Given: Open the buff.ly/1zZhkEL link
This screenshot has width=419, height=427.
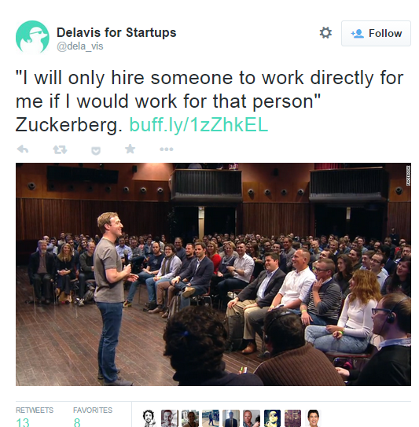Looking at the screenshot, I should click(199, 125).
